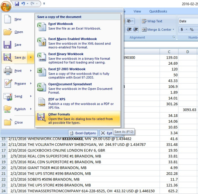Choose New from the Office menu
This screenshot has width=198, height=194.
point(18,19)
